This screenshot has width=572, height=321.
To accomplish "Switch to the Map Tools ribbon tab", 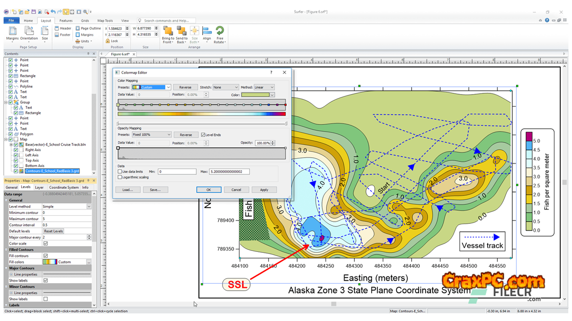I will 105,21.
